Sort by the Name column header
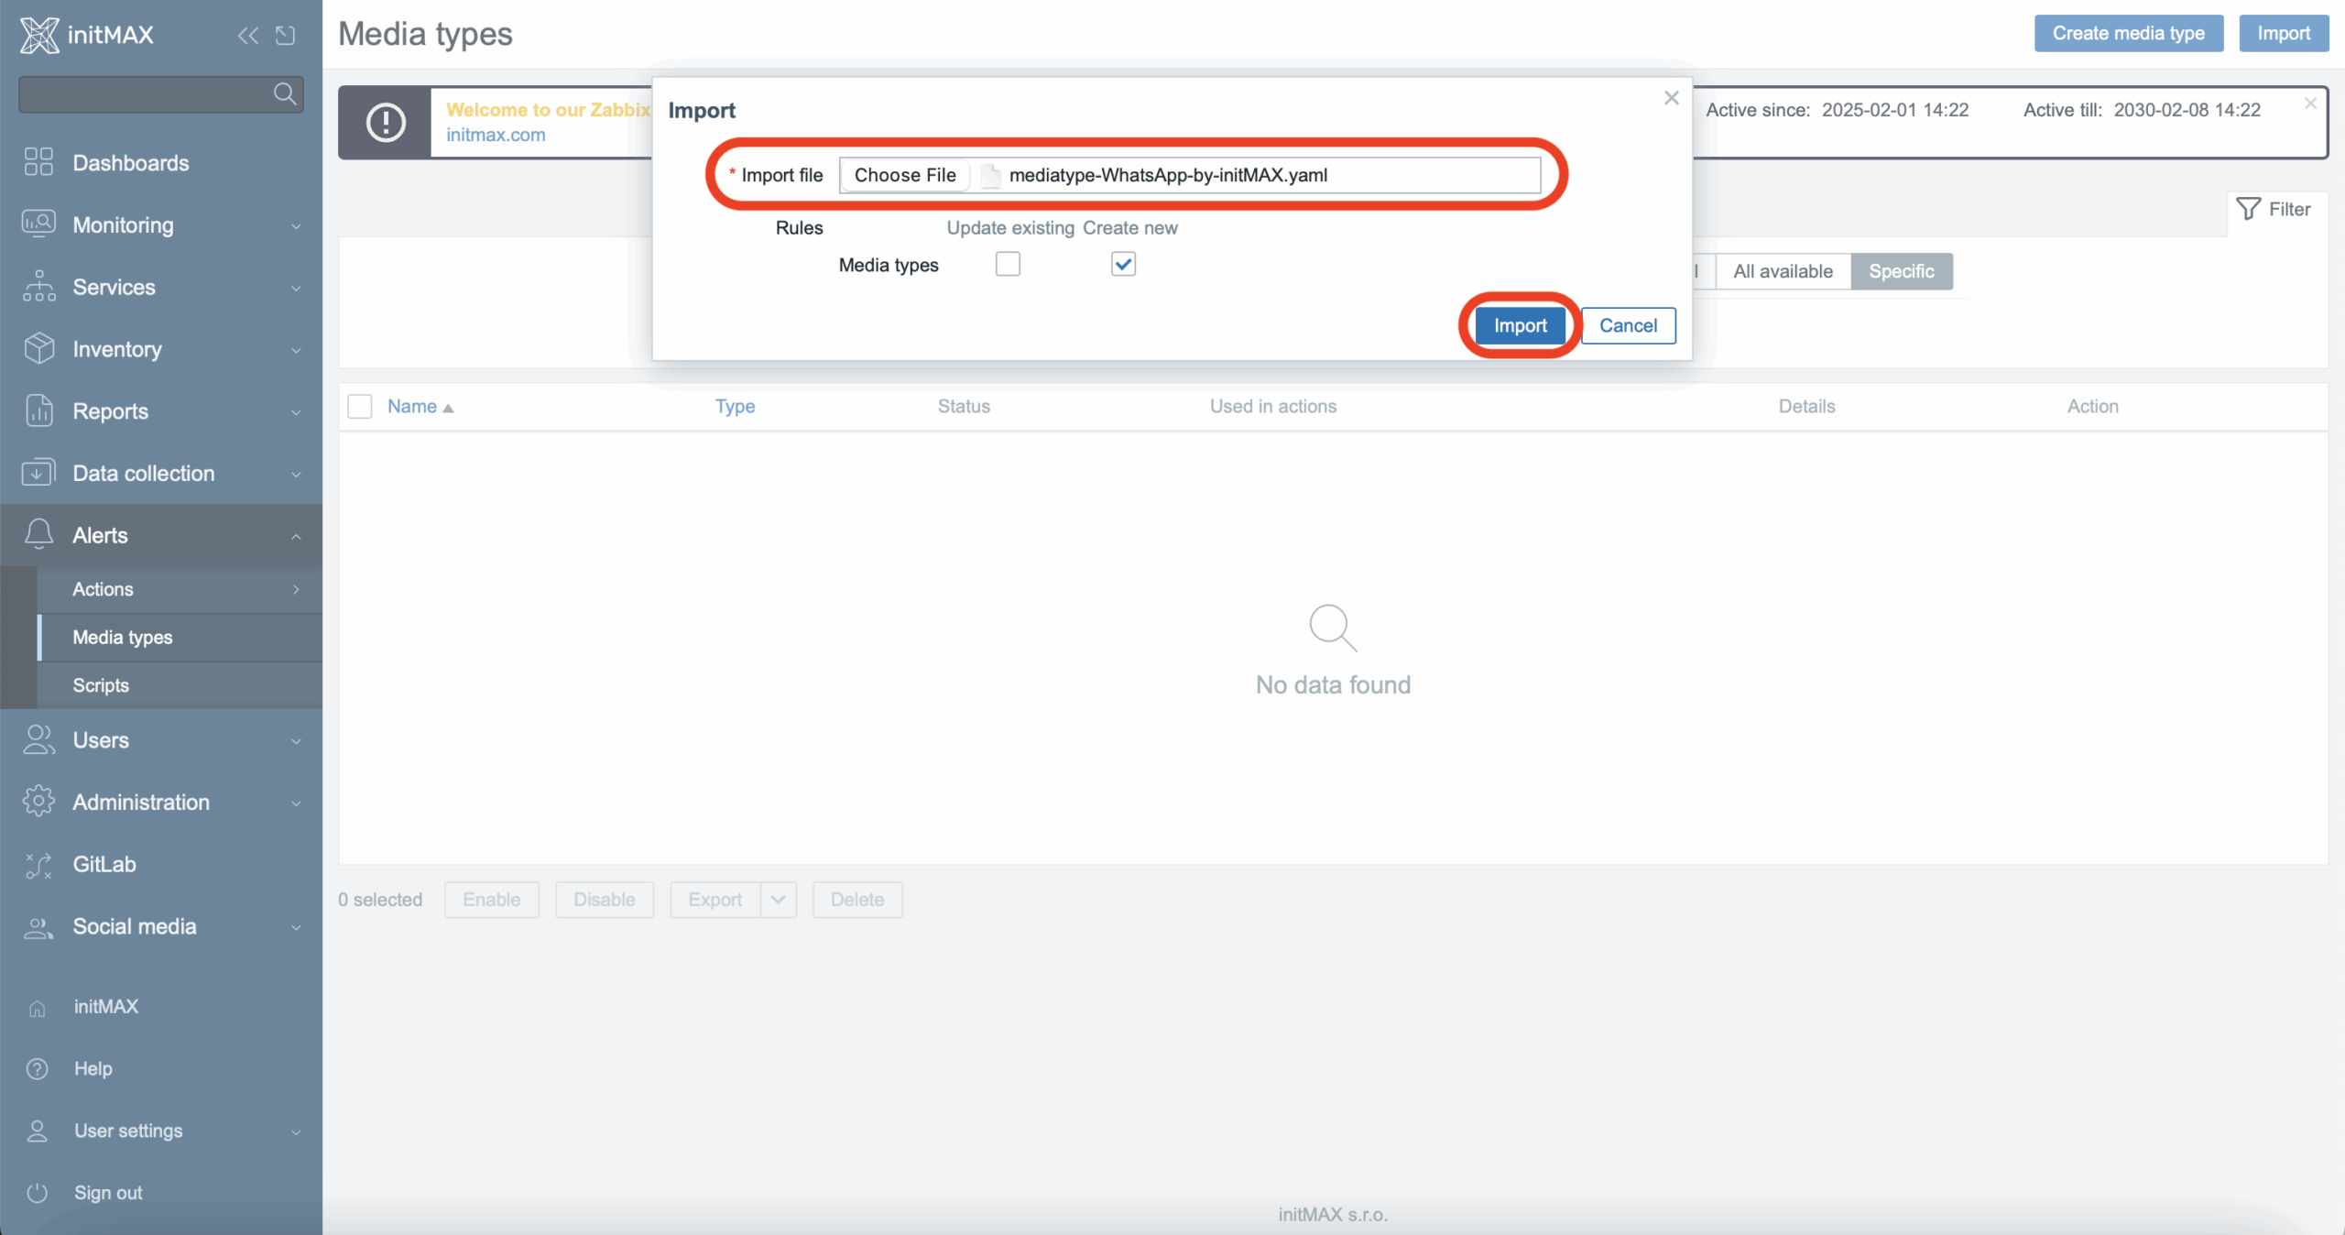The width and height of the screenshot is (2345, 1235). point(420,406)
